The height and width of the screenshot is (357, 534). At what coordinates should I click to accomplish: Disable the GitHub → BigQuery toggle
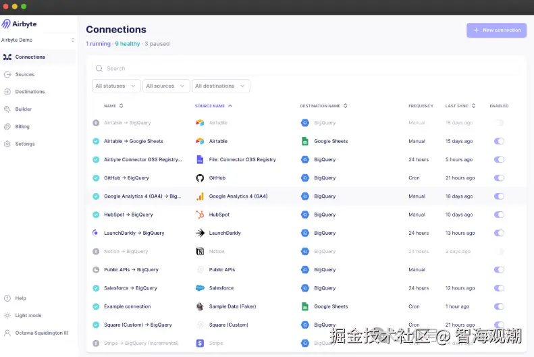pos(499,177)
